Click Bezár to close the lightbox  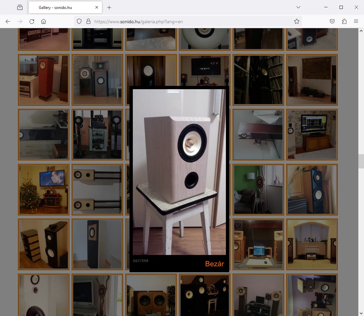click(214, 264)
